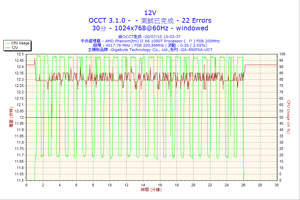
Task: Click the "22 Errors" text
Action: coord(196,20)
